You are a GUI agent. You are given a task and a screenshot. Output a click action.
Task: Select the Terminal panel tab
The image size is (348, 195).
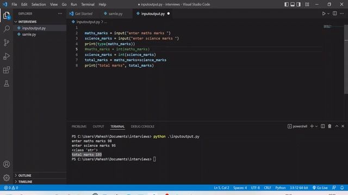(117, 126)
